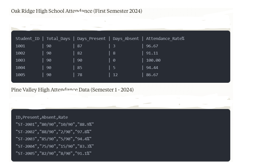This screenshot has height=162, width=269.
Task: Click the Pine Valley High Attendance Data heading
Action: point(72,90)
